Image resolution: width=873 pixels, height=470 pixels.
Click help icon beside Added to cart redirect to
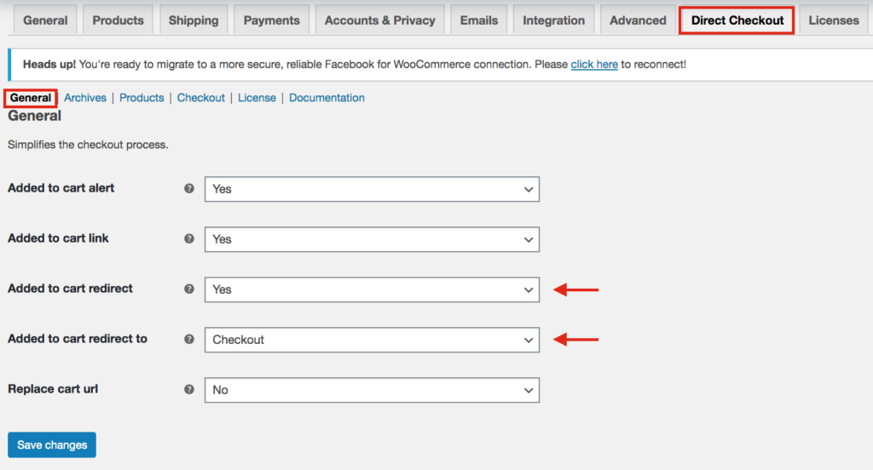pos(189,339)
